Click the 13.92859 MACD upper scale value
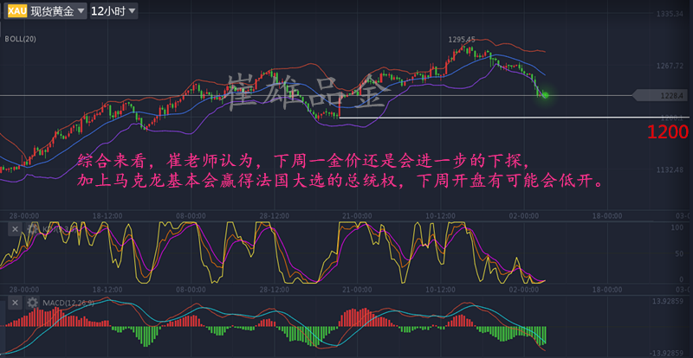Viewport: 693px width, 358px height. click(668, 301)
